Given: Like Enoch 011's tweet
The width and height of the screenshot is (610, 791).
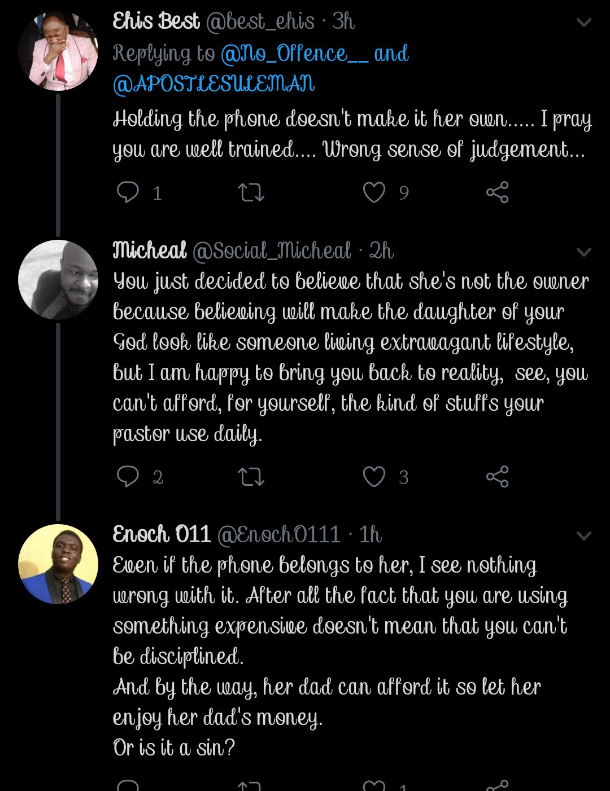Looking at the screenshot, I should coord(374,785).
